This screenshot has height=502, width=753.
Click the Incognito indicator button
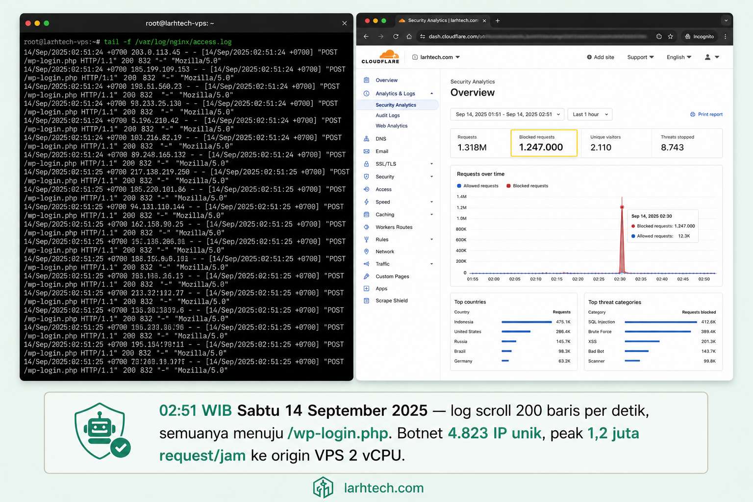point(700,36)
